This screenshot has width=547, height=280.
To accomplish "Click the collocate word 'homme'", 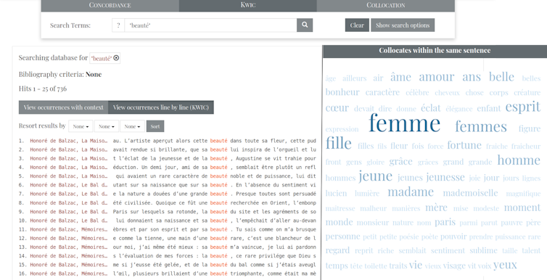I will pyautogui.click(x=519, y=160).
